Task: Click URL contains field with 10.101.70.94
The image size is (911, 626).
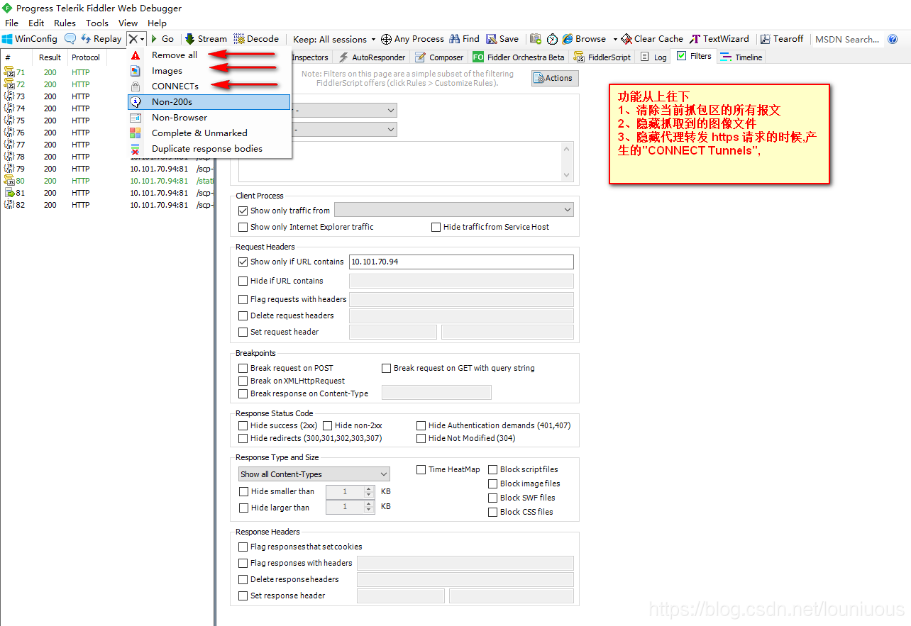Action: [461, 262]
